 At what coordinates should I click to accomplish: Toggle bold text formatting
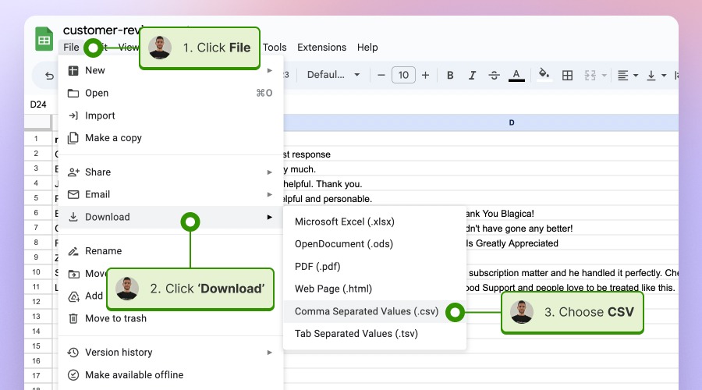coord(450,76)
